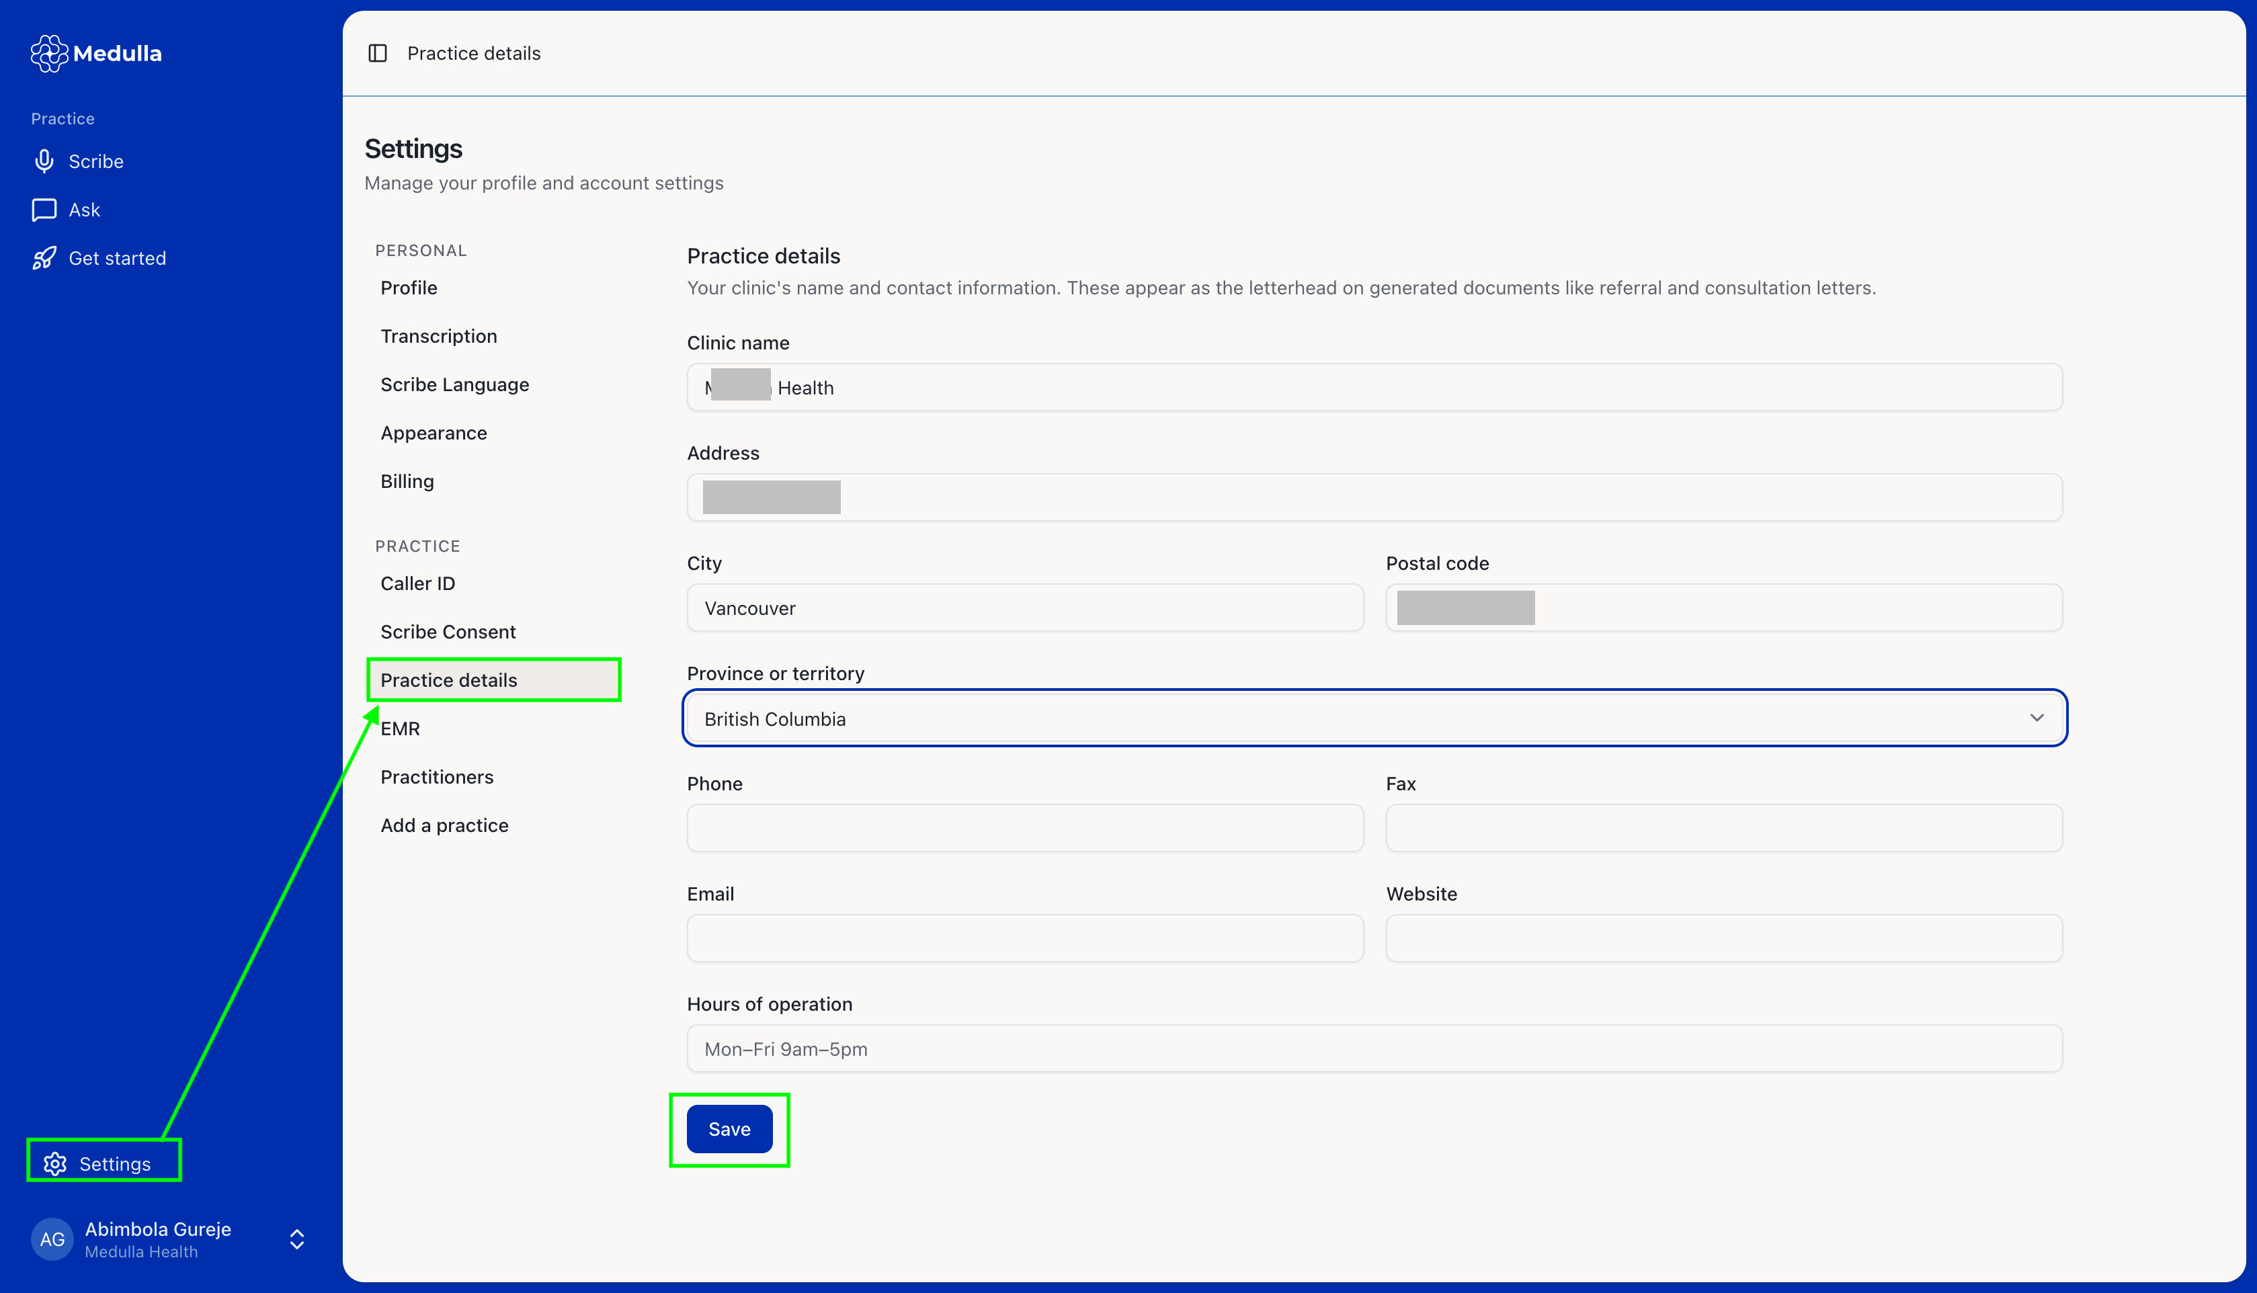
Task: Click the Clinic name input field
Action: [1374, 387]
